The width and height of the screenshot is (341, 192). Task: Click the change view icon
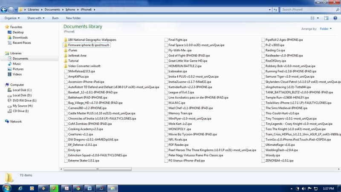click(312, 18)
